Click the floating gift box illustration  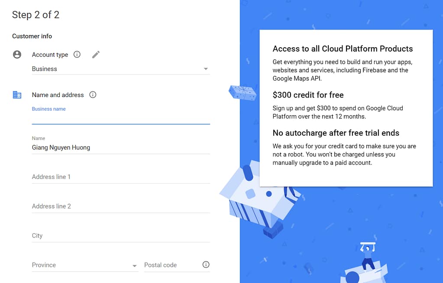243,92
